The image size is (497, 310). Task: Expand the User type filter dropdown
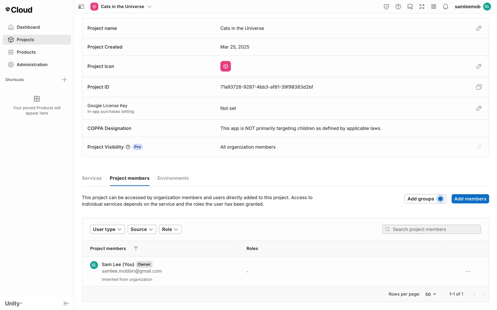click(107, 229)
